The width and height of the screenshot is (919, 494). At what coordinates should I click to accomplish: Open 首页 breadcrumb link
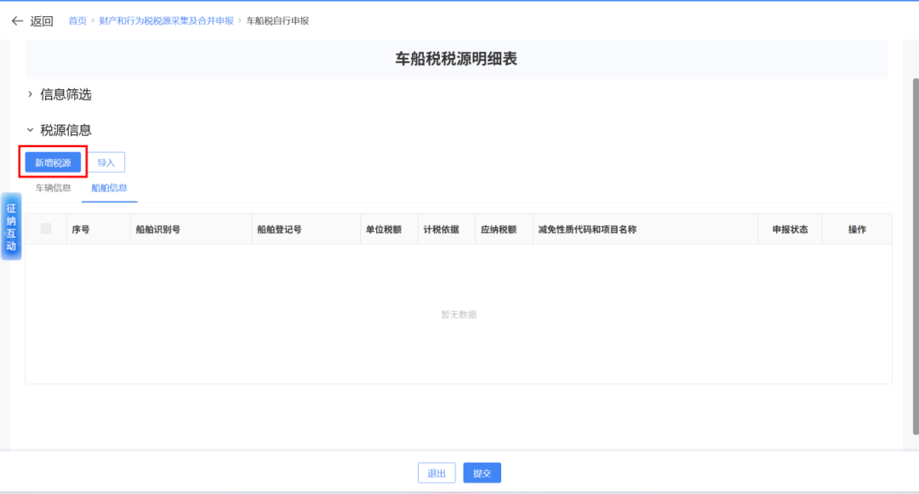coord(77,20)
